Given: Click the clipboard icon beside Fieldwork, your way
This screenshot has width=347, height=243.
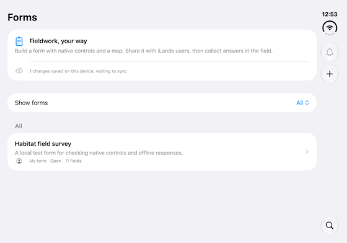Looking at the screenshot, I should (x=19, y=41).
